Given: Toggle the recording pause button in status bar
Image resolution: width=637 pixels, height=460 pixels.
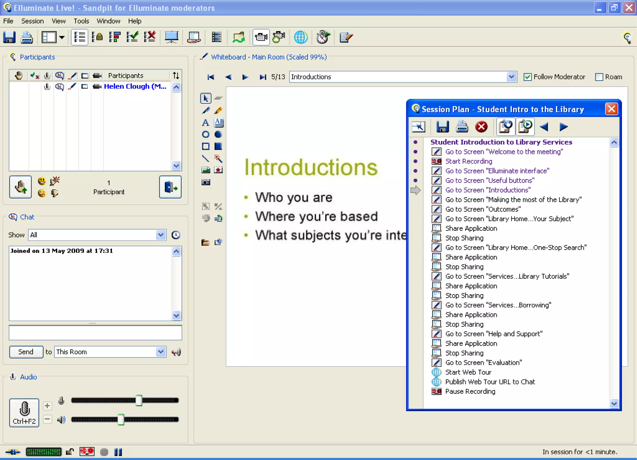Looking at the screenshot, I should 118,452.
